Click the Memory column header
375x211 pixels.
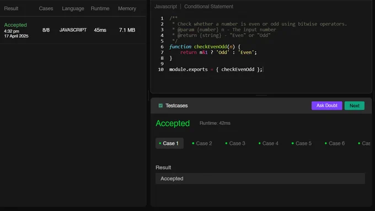(127, 9)
